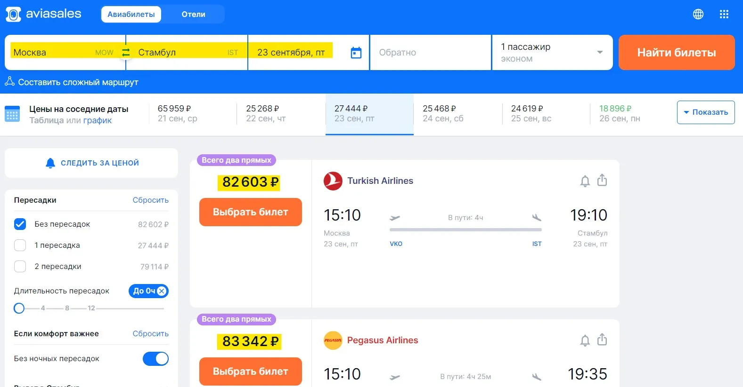Click the layover duration slider handle
Viewport: 743px width, 387px height.
19,308
